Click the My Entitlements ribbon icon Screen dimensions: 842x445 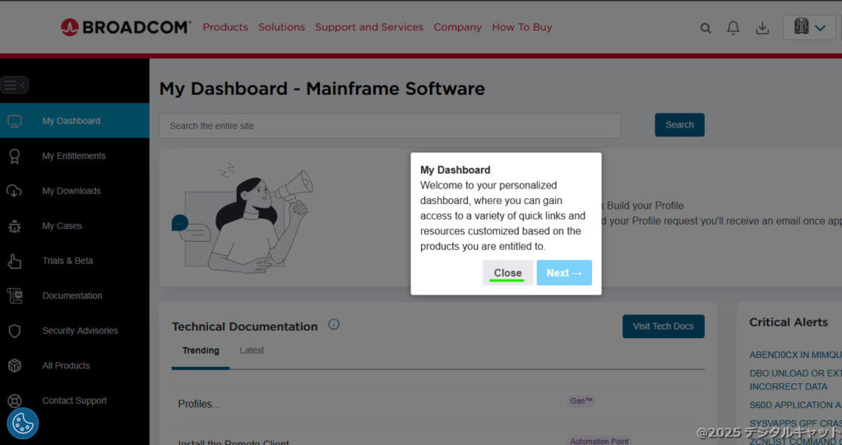14,156
